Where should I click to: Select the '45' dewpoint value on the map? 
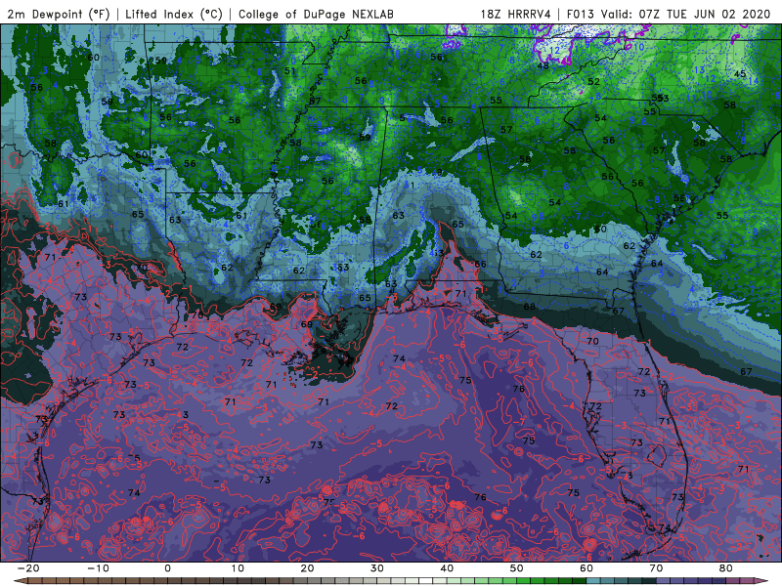point(740,74)
